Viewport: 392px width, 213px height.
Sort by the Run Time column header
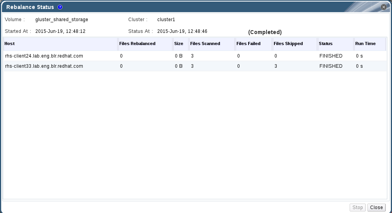coord(365,43)
